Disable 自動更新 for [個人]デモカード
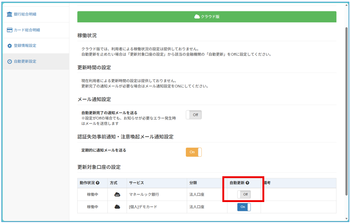 (x=244, y=207)
